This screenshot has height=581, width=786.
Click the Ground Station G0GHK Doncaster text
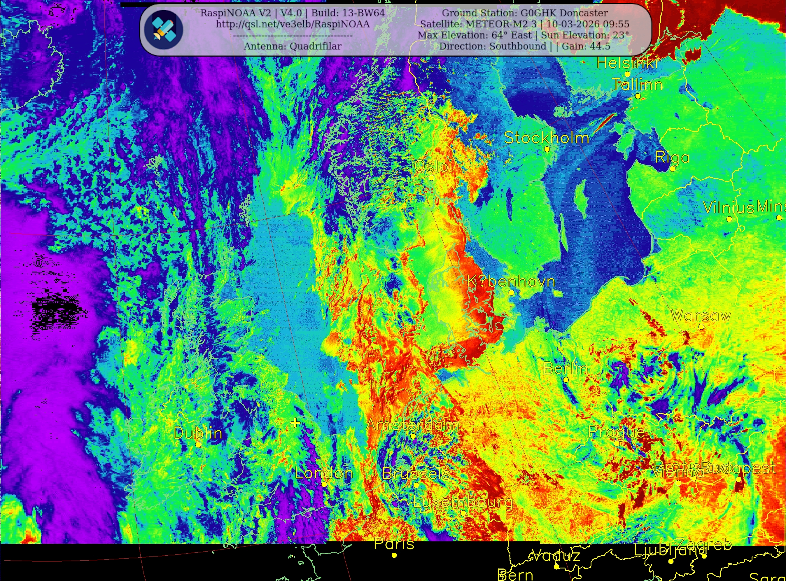click(525, 13)
